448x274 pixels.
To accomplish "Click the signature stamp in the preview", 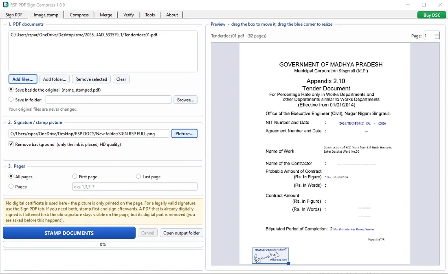I will [270, 255].
